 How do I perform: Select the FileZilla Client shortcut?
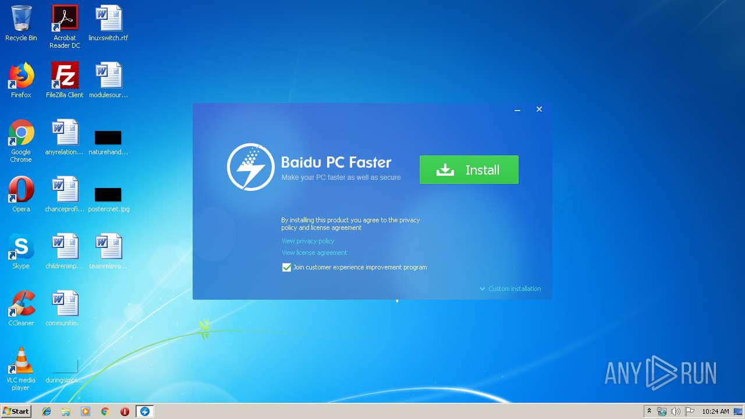(x=65, y=80)
